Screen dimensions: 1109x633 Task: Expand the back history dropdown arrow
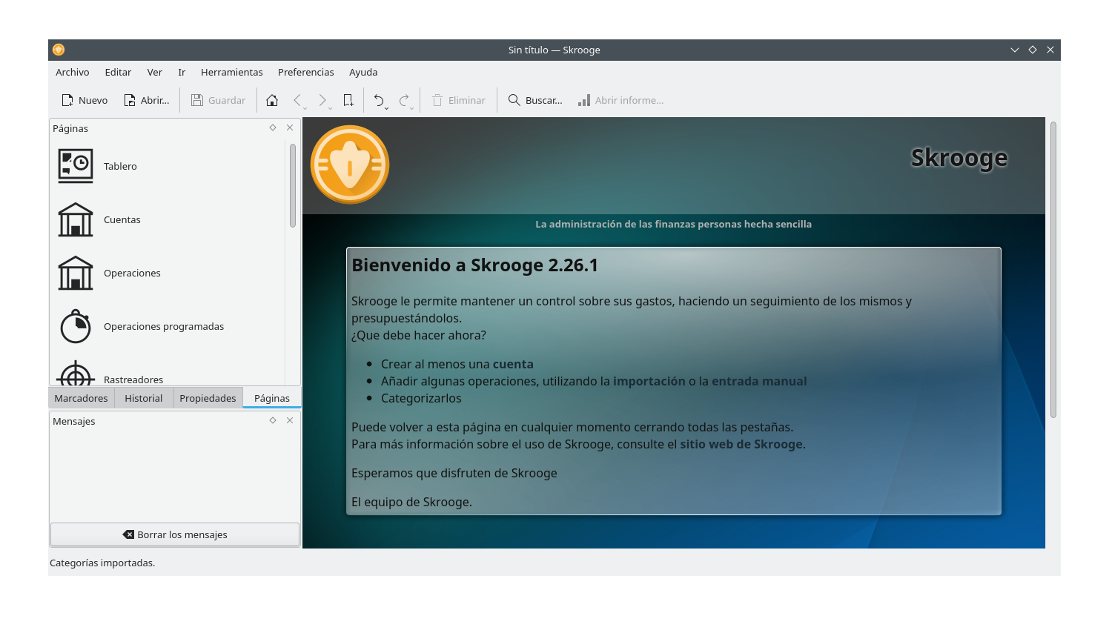click(305, 108)
